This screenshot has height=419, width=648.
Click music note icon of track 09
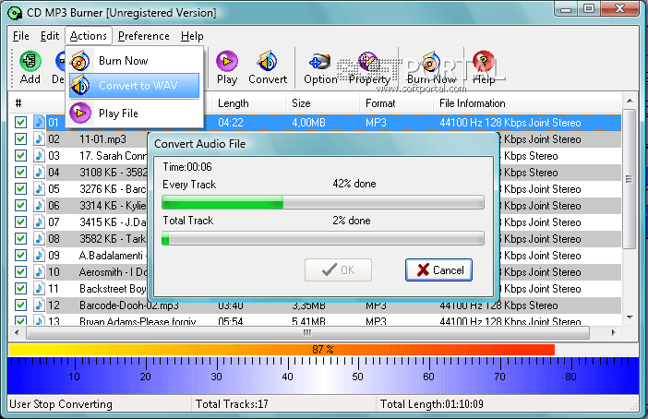[39, 255]
